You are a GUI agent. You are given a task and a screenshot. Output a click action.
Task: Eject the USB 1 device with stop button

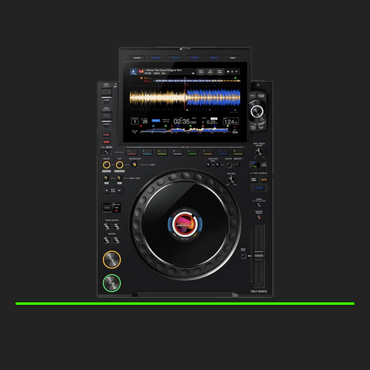point(106,102)
